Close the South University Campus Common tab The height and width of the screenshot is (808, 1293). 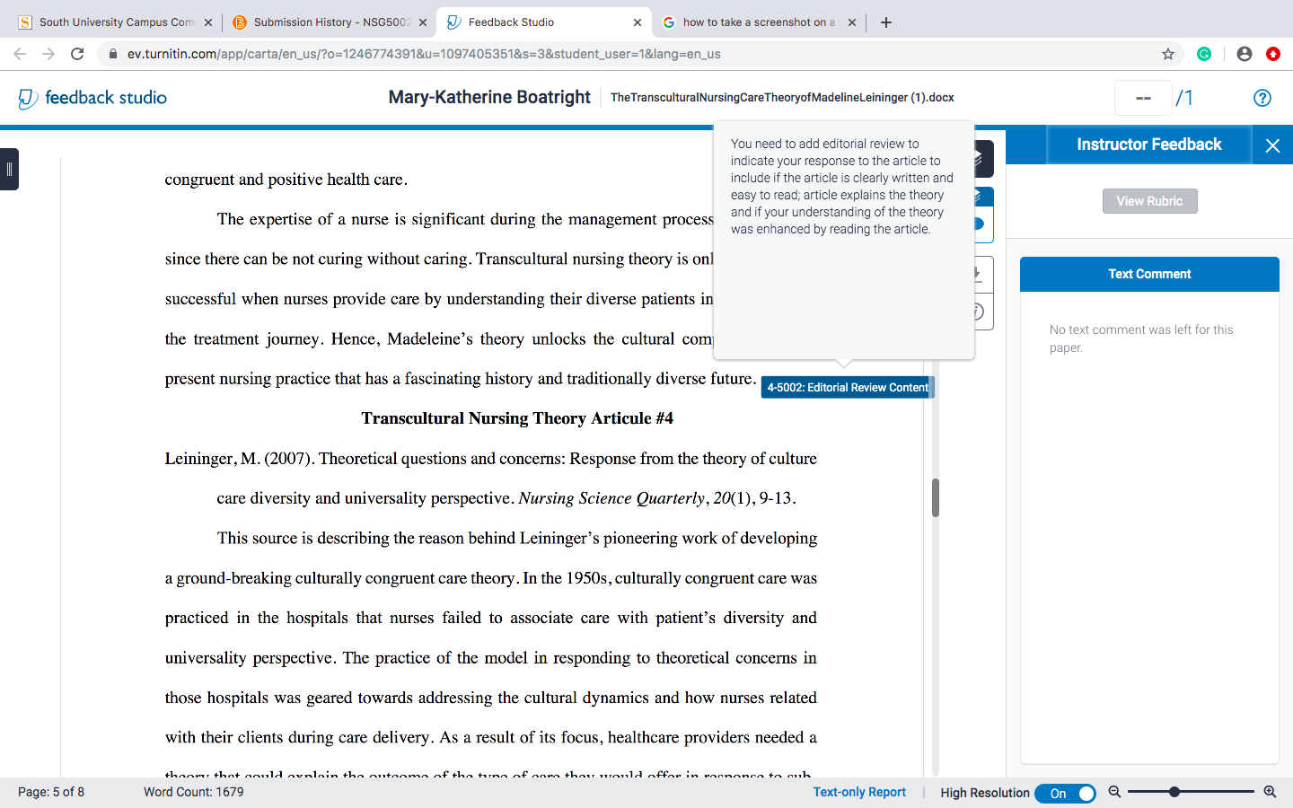208,22
